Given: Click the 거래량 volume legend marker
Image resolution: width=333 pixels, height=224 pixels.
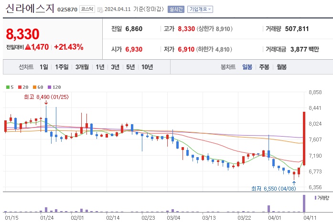Looking at the screenshot, I should (316, 198).
